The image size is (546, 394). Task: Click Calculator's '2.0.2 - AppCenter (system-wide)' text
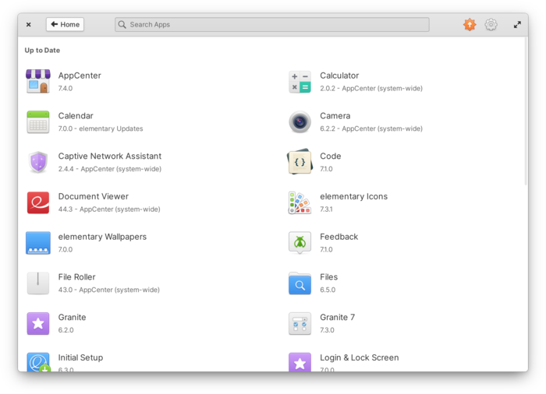coord(371,88)
